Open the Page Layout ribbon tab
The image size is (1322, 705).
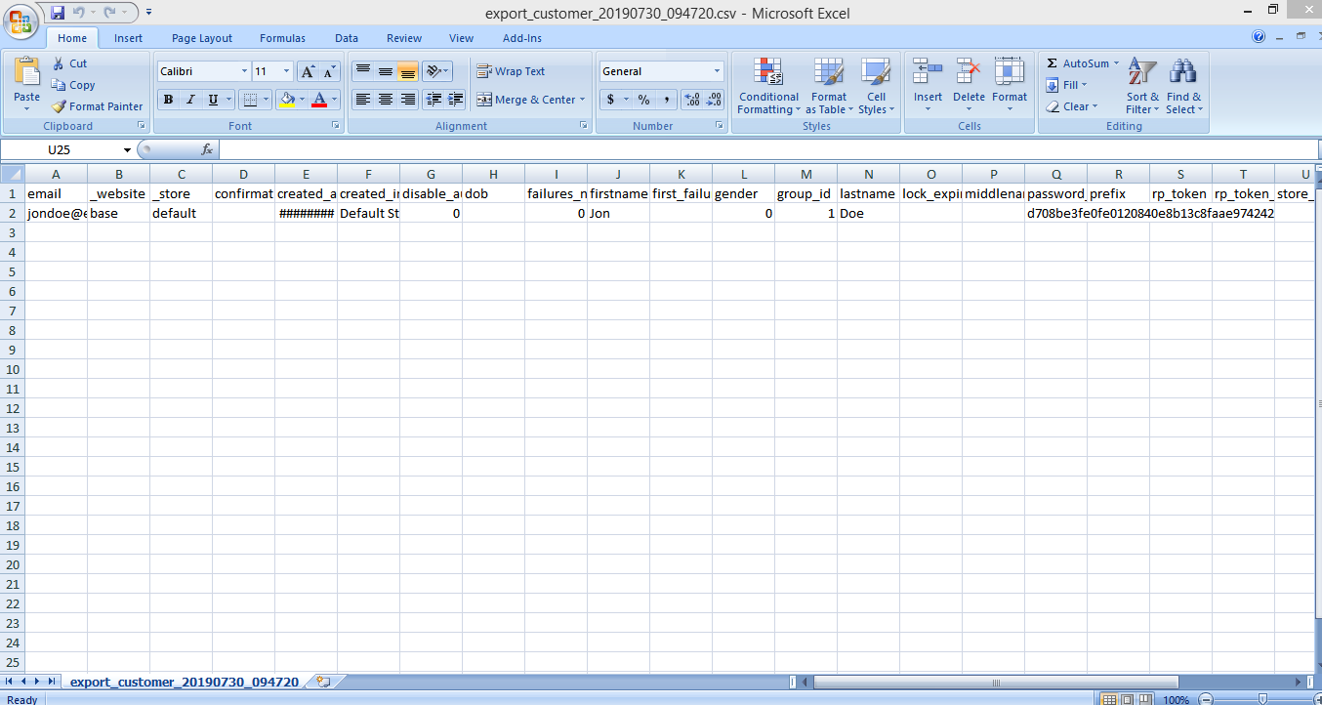(x=202, y=38)
